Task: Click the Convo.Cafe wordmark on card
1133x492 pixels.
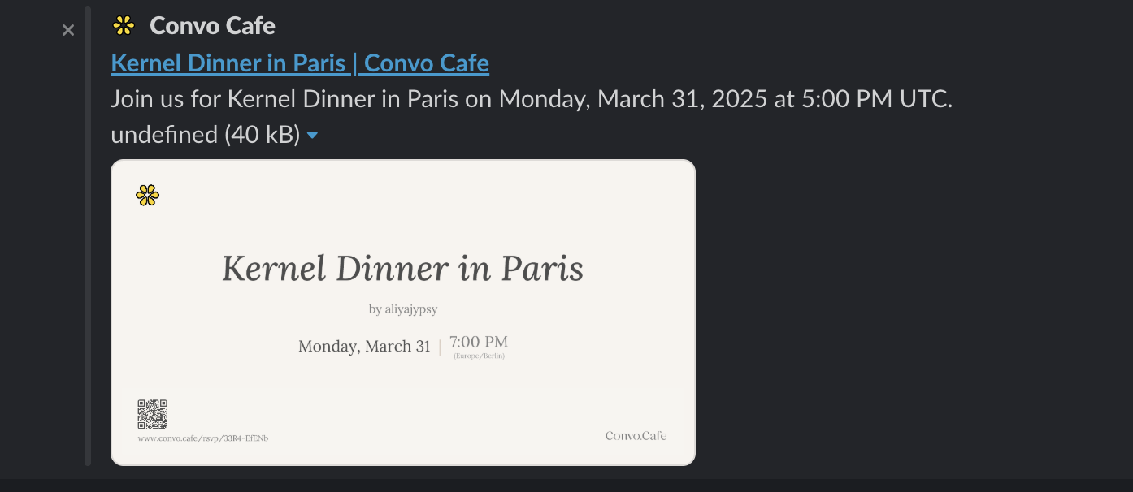Action: (x=636, y=436)
